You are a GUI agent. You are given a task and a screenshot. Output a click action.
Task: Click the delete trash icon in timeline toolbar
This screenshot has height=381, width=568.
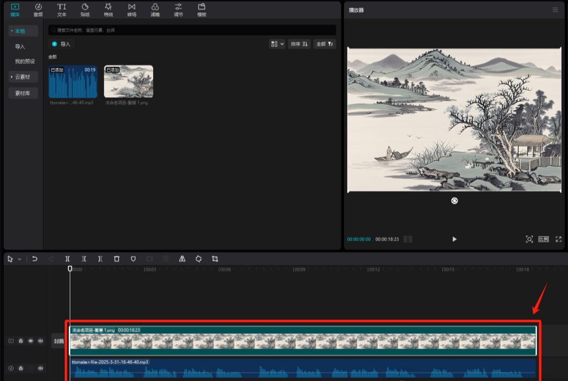pyautogui.click(x=117, y=259)
